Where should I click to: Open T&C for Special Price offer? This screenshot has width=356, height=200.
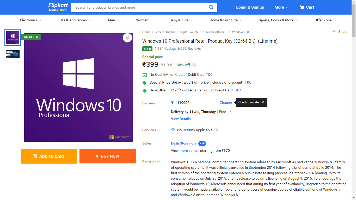pos(248,82)
